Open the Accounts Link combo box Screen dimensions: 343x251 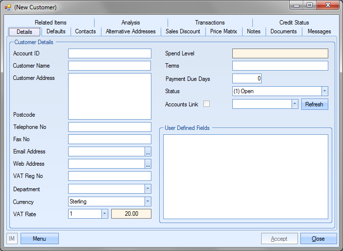294,104
